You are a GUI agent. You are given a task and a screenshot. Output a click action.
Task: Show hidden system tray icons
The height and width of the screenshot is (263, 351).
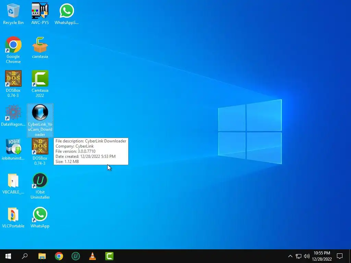coord(290,256)
